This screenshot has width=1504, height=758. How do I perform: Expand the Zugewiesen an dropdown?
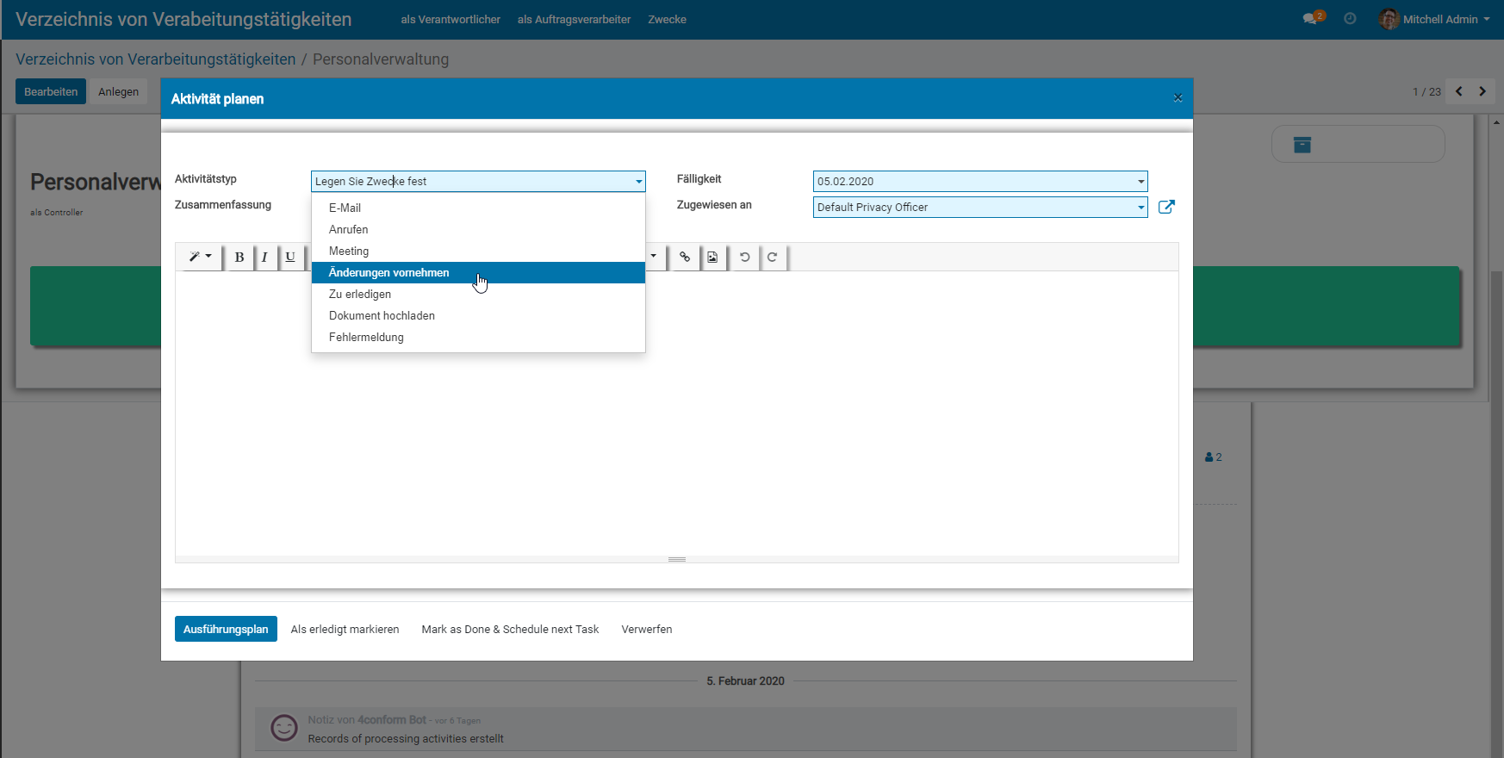(1140, 208)
